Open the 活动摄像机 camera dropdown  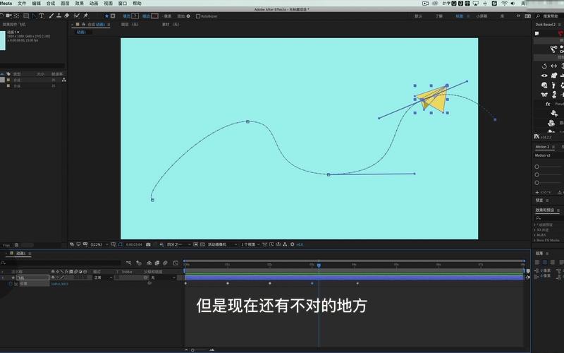[x=222, y=244]
